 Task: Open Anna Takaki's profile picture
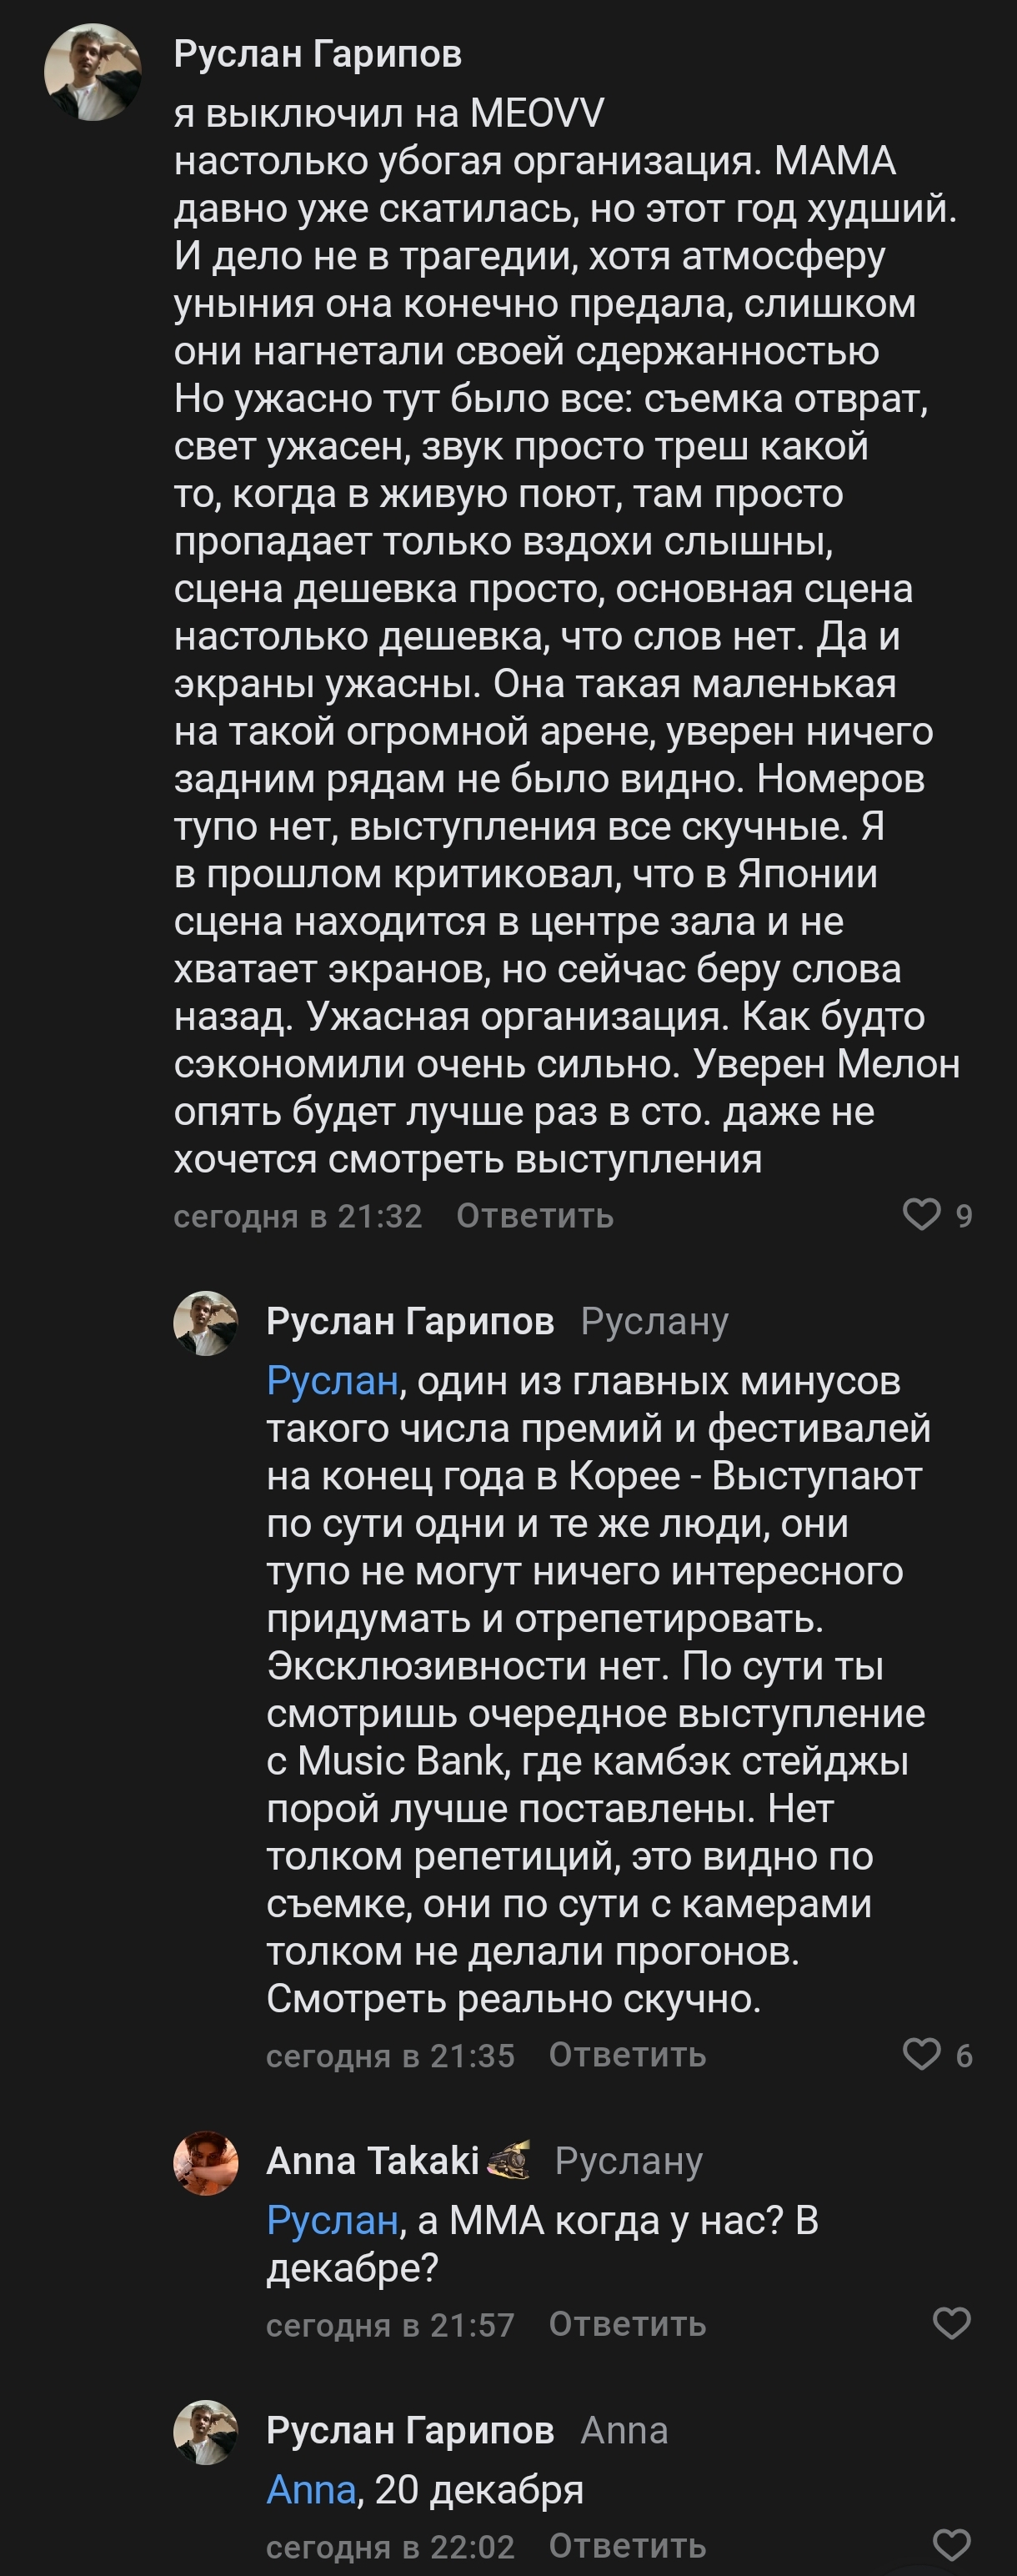pos(206,2163)
